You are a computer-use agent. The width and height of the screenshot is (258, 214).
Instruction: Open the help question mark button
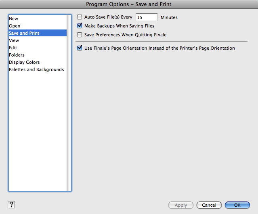coord(11,205)
